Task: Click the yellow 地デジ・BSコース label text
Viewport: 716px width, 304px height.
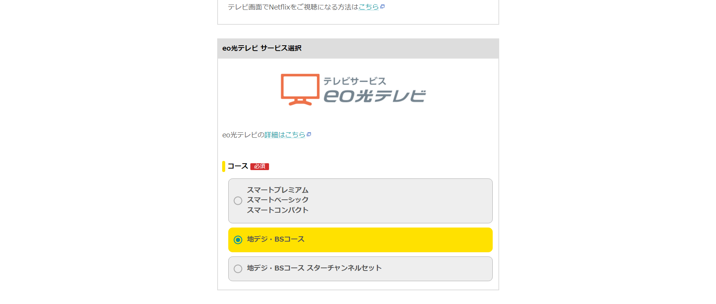Action: [276, 239]
